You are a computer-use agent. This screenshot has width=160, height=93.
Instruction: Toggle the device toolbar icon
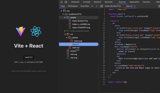[x=66, y=2]
